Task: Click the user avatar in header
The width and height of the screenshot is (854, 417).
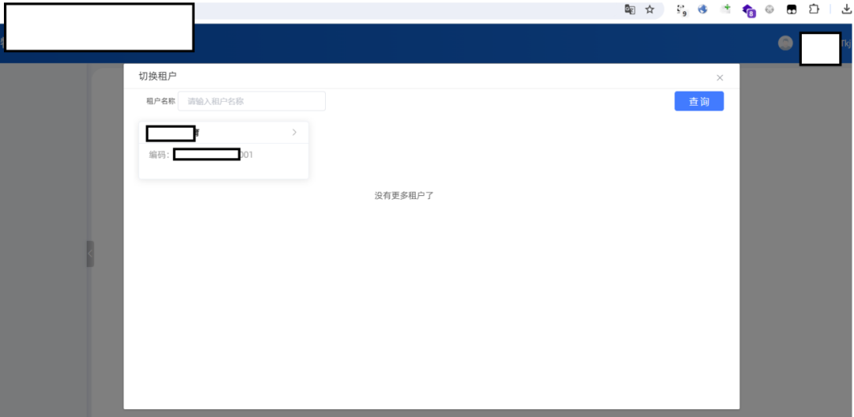Action: (785, 43)
